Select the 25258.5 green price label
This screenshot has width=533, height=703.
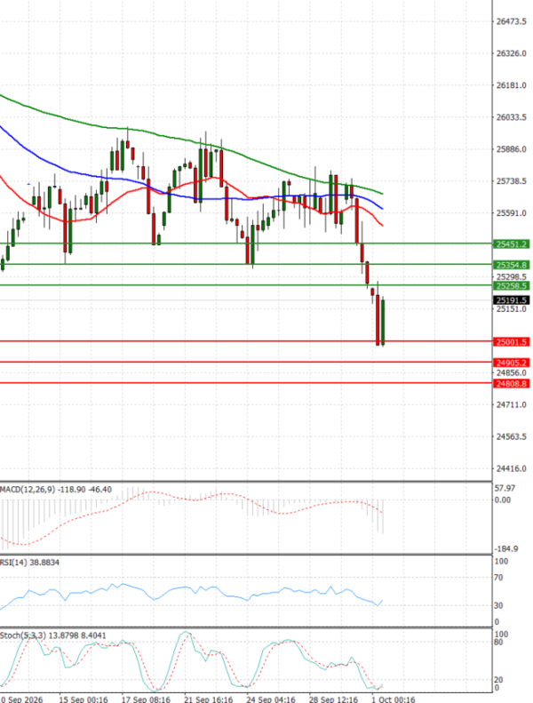click(x=511, y=286)
